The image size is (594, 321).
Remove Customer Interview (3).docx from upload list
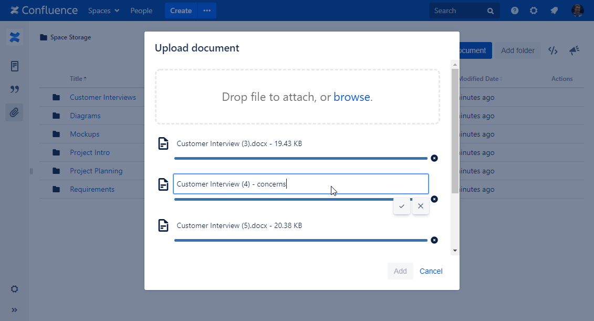[x=434, y=158]
